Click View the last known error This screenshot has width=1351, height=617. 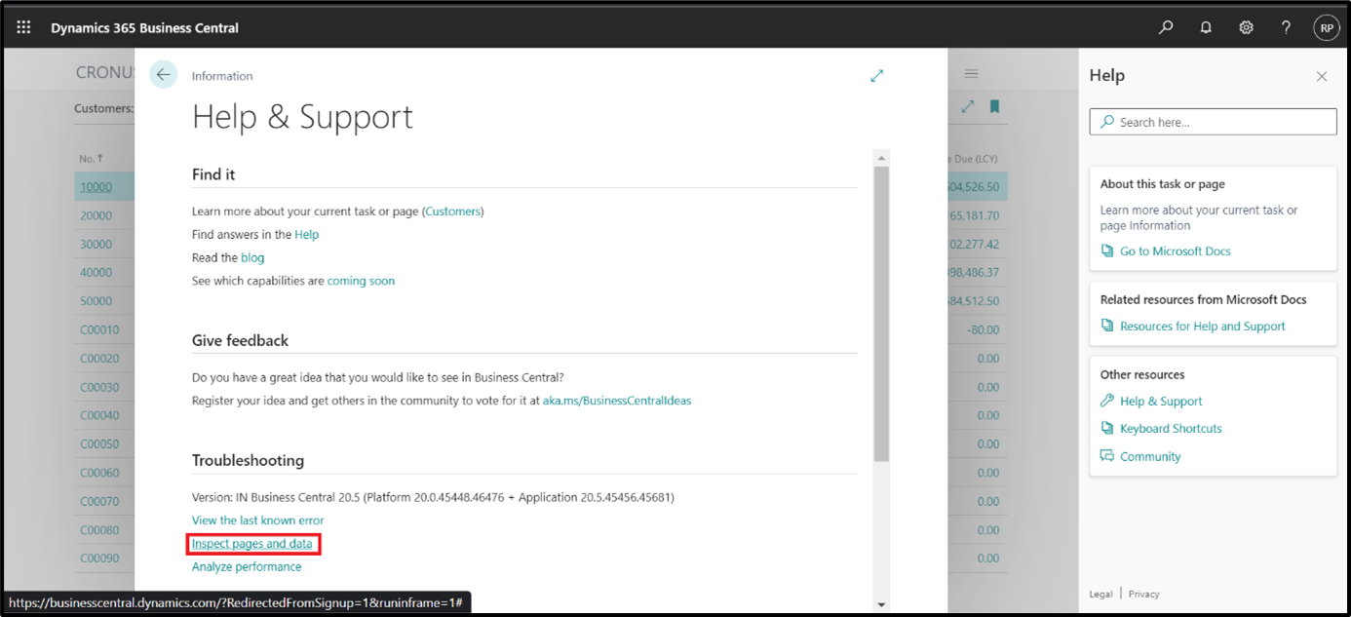[257, 521]
